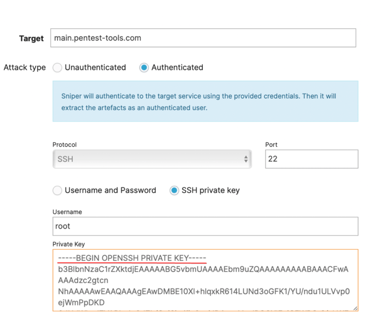Screen dimensions: 376x318
Task: Click the Protocol dropdown stepper arrows
Action: [246, 159]
